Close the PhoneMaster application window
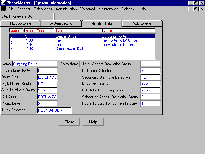Viewport: 205px width, 154px height. pos(201,3)
